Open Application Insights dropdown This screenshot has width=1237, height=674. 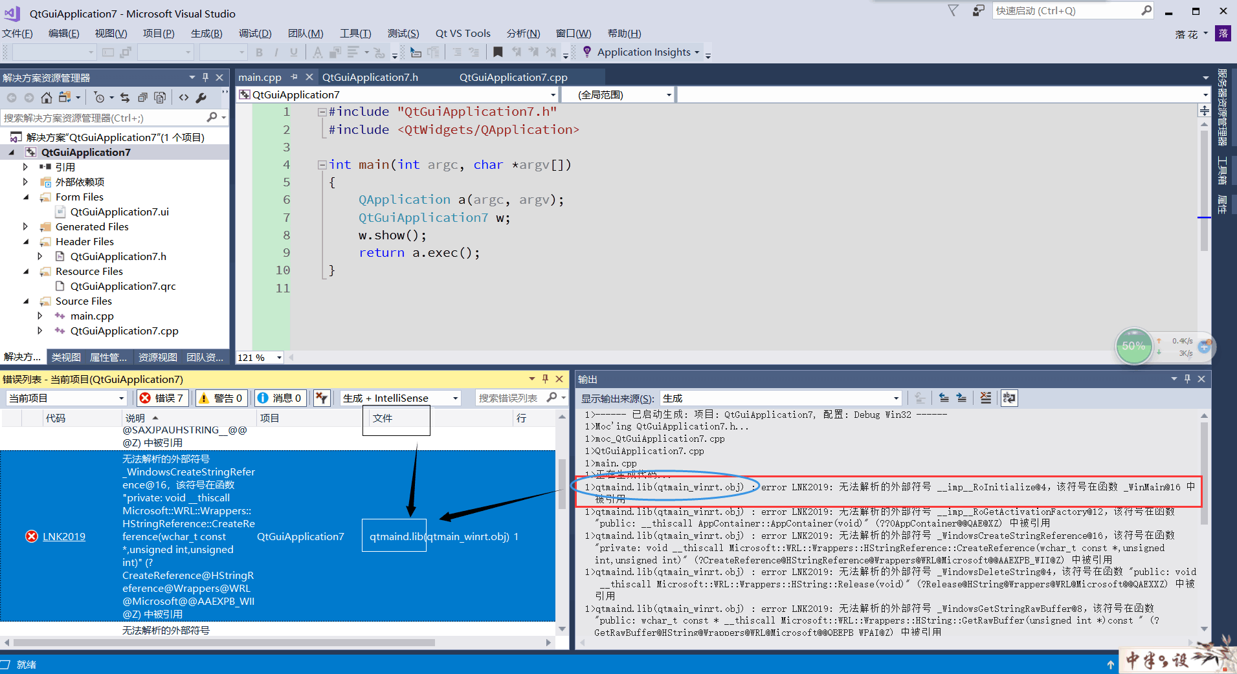(697, 52)
